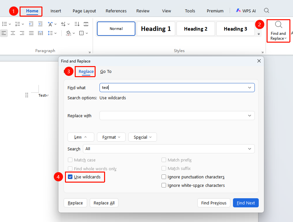Open the Insert ribbon tab
Viewport: 293px width, 222px height.
point(56,11)
